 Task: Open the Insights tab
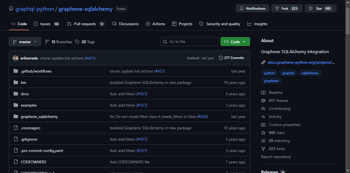click(257, 24)
